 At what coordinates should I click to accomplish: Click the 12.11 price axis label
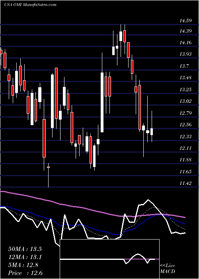185,148
